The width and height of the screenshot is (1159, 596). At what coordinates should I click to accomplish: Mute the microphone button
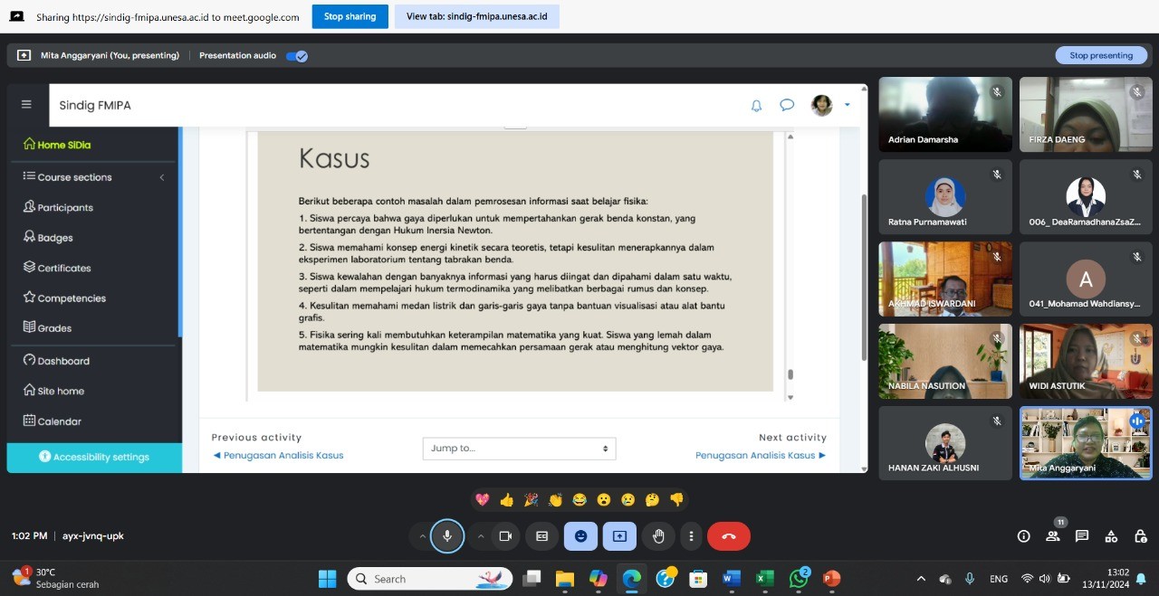(446, 536)
